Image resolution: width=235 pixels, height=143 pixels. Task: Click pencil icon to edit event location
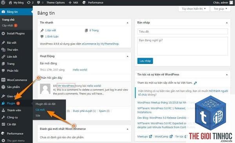pyautogui.click(x=195, y=83)
